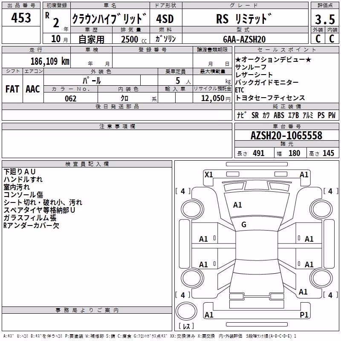The height and width of the screenshot is (341, 341).
Task: Select inspector note ガラスフィルム張
Action: click(x=30, y=218)
